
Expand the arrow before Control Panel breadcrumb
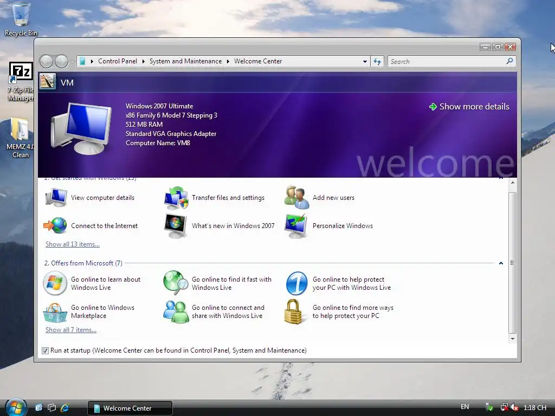click(92, 61)
